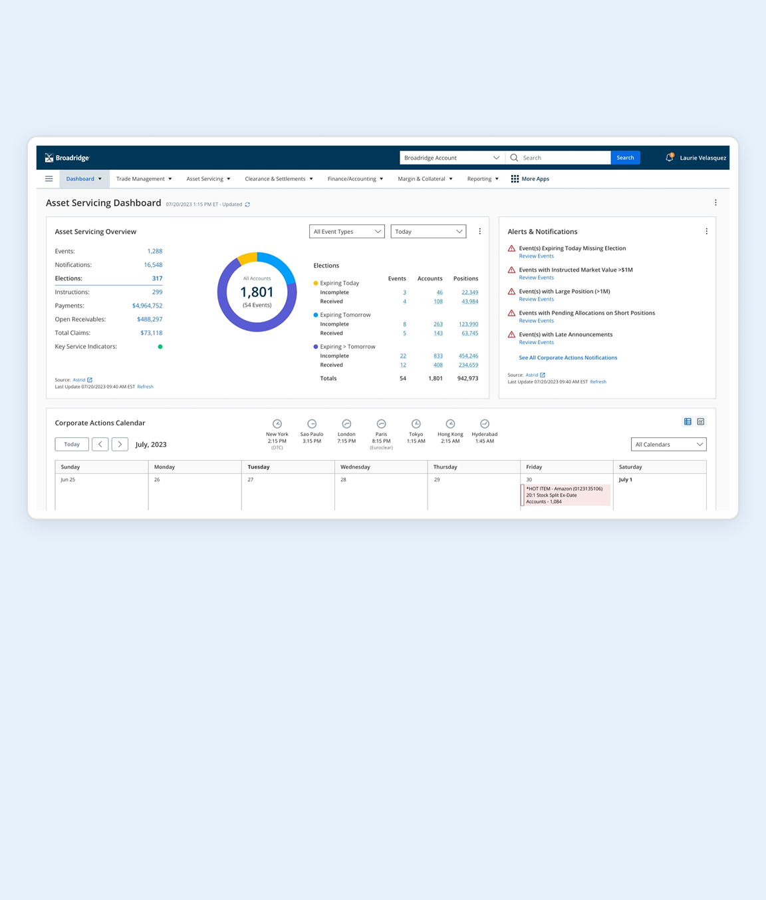Open More Apps
This screenshot has height=900, width=766.
530,179
